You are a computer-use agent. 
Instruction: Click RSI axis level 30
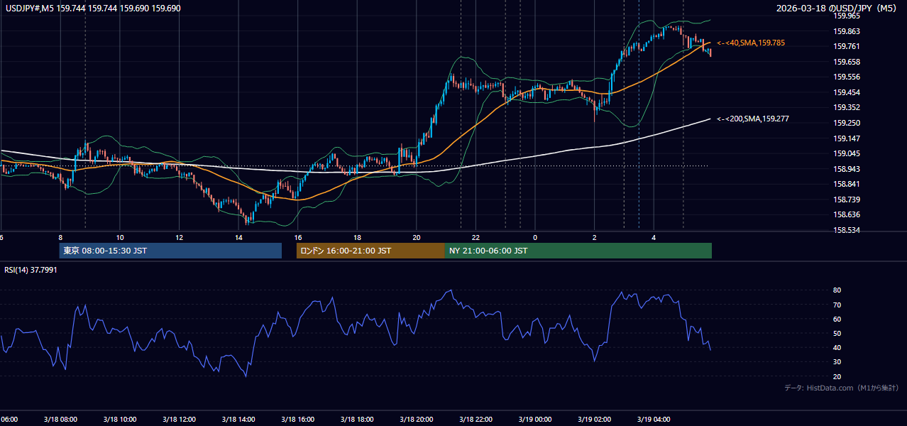click(x=837, y=362)
